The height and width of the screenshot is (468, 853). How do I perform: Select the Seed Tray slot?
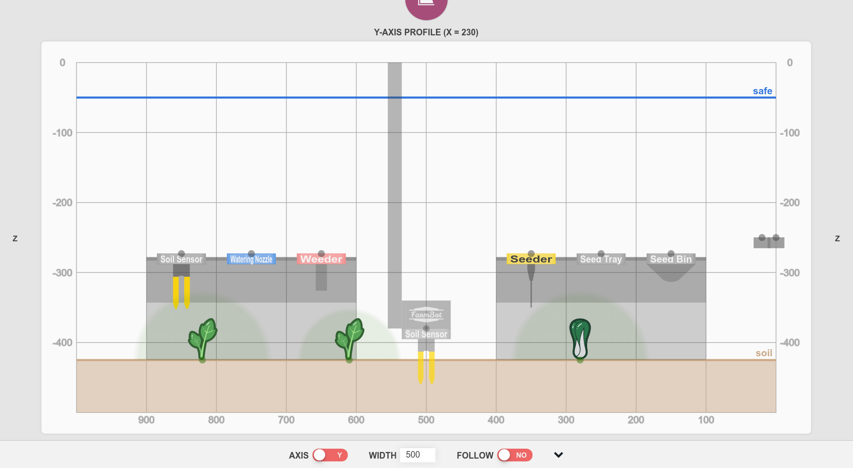coord(600,259)
